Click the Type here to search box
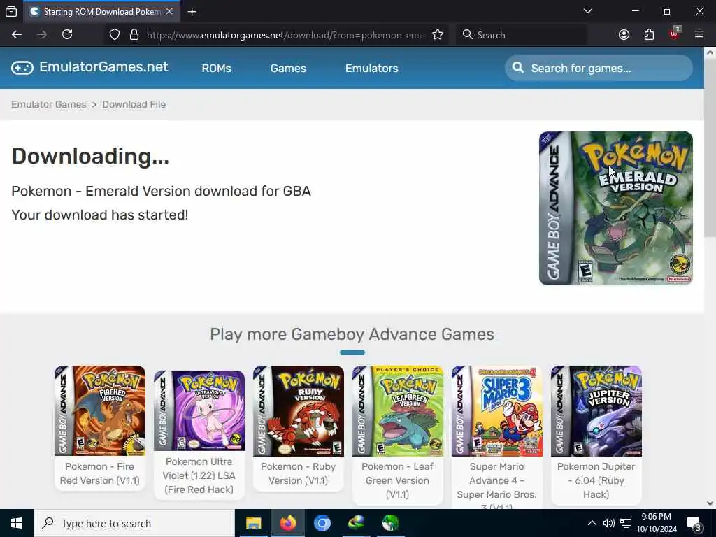716x537 pixels. (135, 523)
